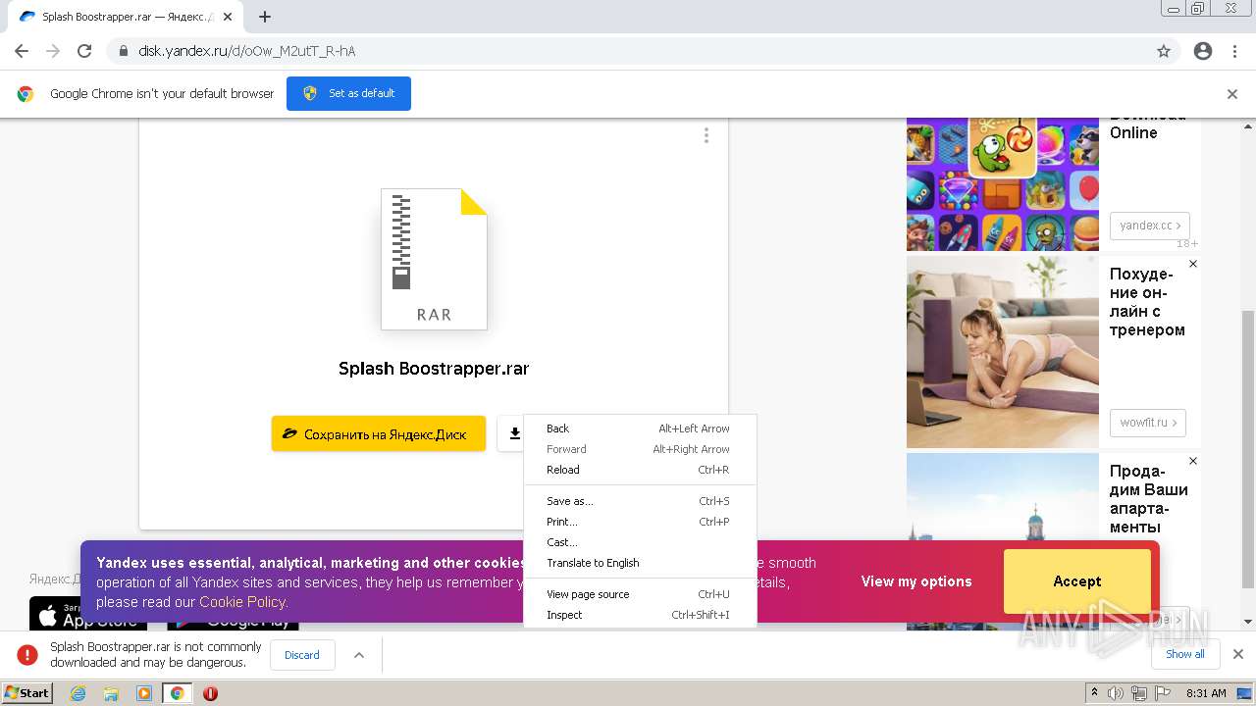The width and height of the screenshot is (1256, 706).
Task: Close the apartments ad
Action: coord(1193,461)
